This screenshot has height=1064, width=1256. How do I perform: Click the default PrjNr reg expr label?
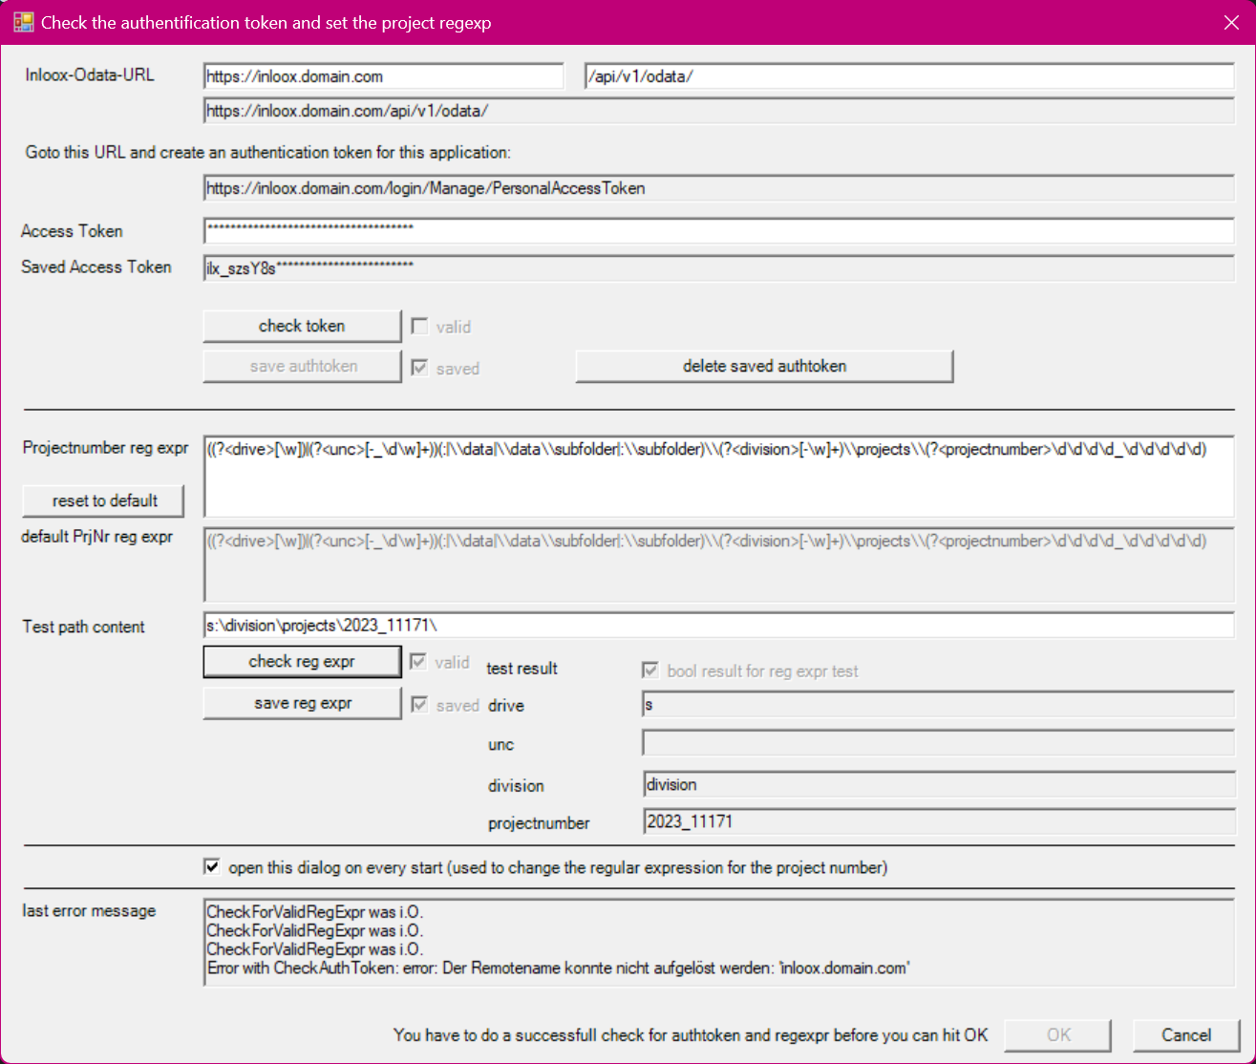point(97,537)
